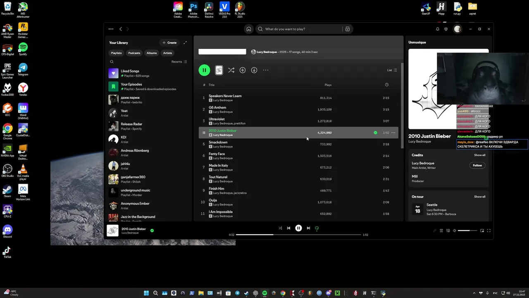Add the album to Your Library
The width and height of the screenshot is (529, 298).
pos(243,70)
